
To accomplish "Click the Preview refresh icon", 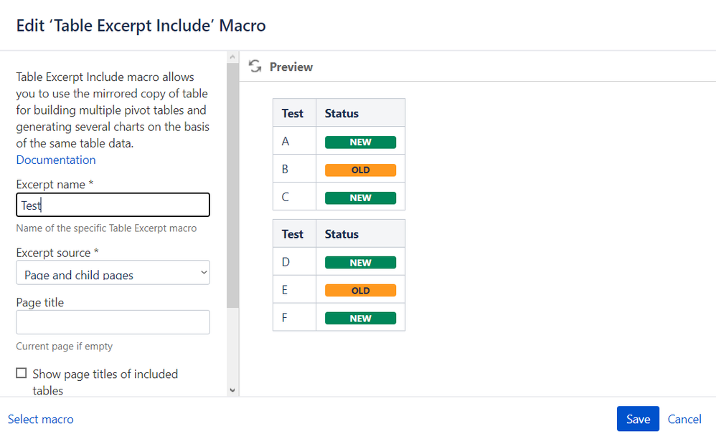I will (x=254, y=67).
